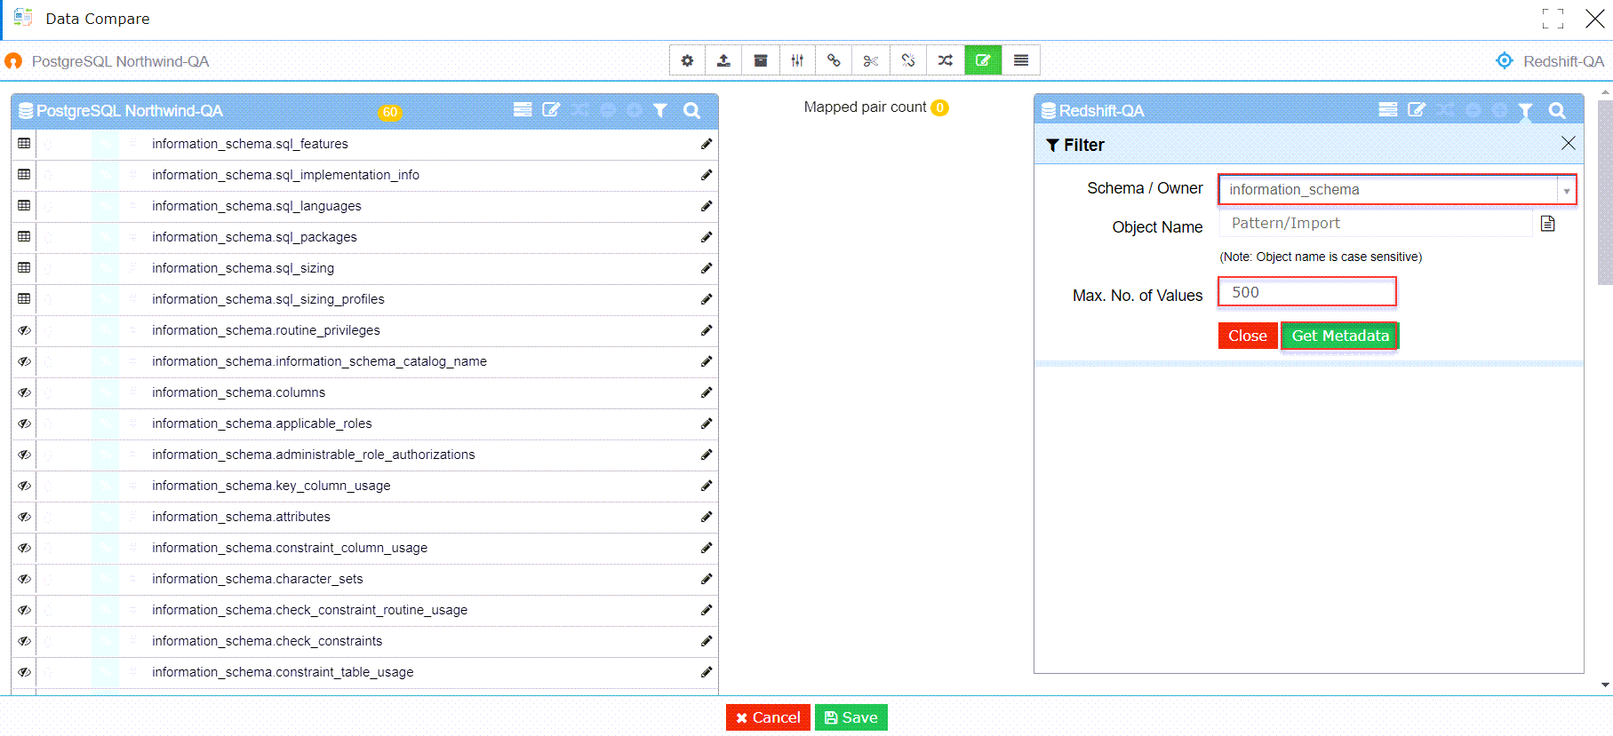Select information_schema.check_constraint_routine_usage row text
Viewport: 1613px width, 736px height.
pyautogui.click(x=309, y=610)
